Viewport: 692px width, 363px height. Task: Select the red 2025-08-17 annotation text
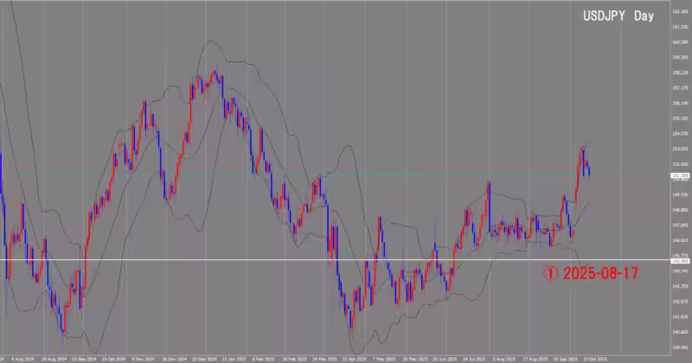pyautogui.click(x=601, y=272)
